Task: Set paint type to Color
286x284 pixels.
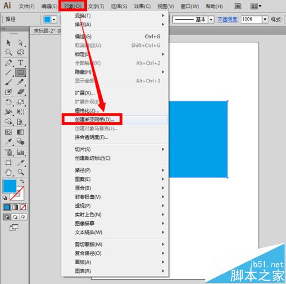Action: (x=7, y=207)
